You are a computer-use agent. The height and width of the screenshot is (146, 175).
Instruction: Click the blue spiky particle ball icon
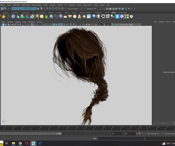click(x=51, y=17)
